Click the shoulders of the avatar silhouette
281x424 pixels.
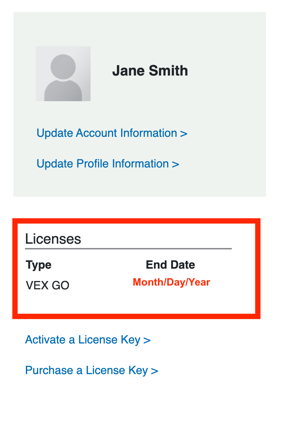tap(63, 92)
